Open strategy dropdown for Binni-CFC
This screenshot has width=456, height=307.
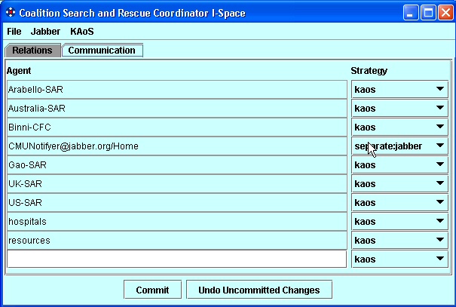pyautogui.click(x=399, y=127)
